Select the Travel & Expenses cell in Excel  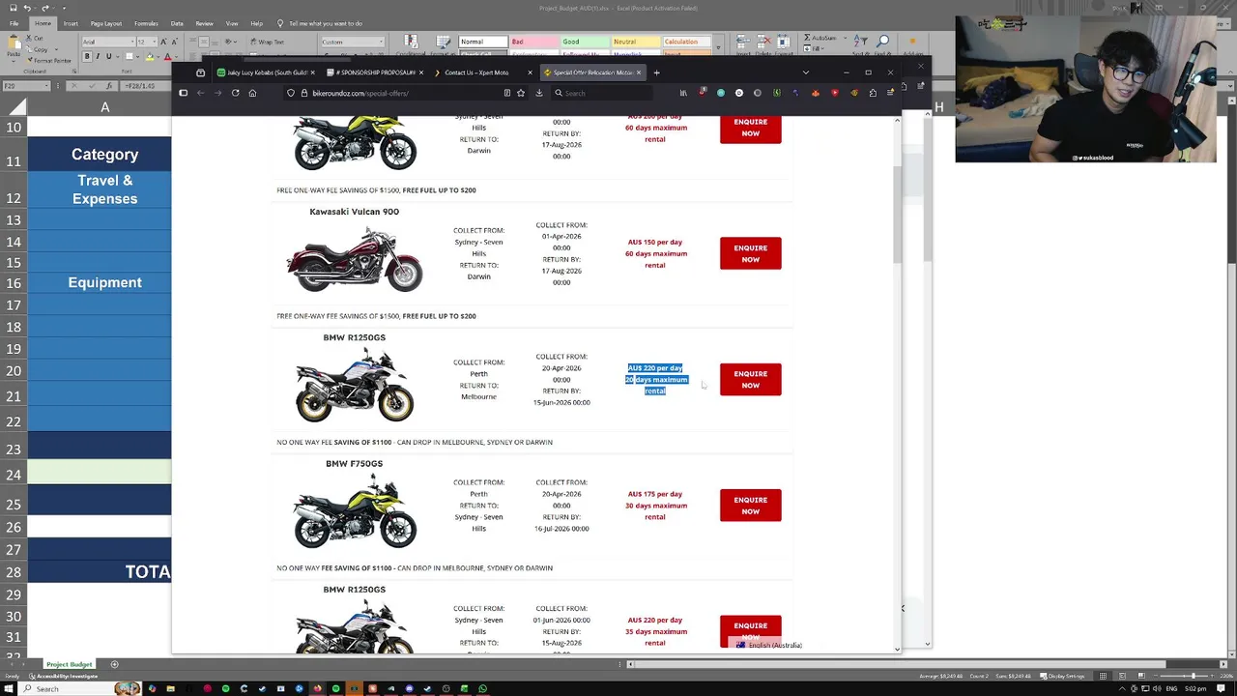[x=104, y=189]
